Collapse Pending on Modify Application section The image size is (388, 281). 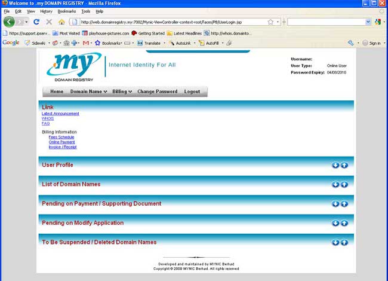pos(344,223)
